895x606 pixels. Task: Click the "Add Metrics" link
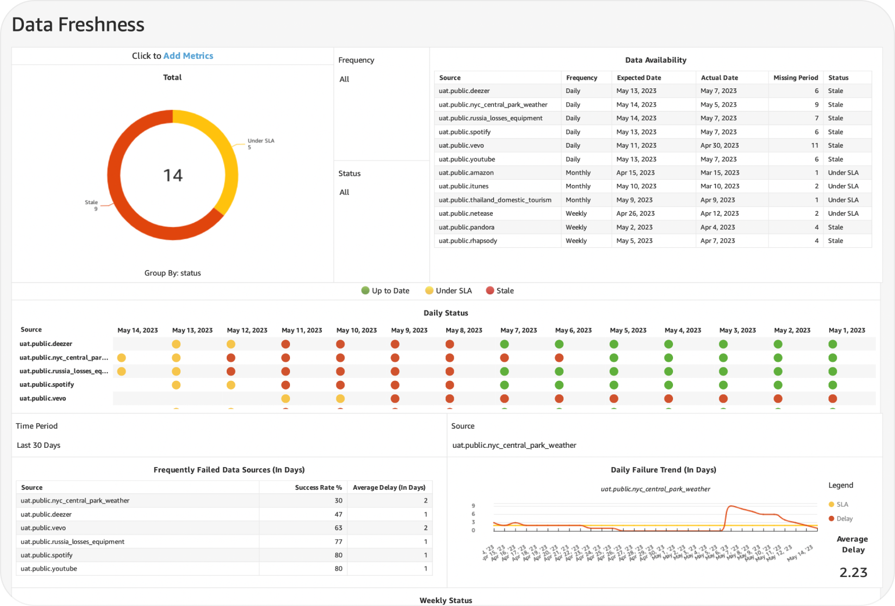[188, 56]
